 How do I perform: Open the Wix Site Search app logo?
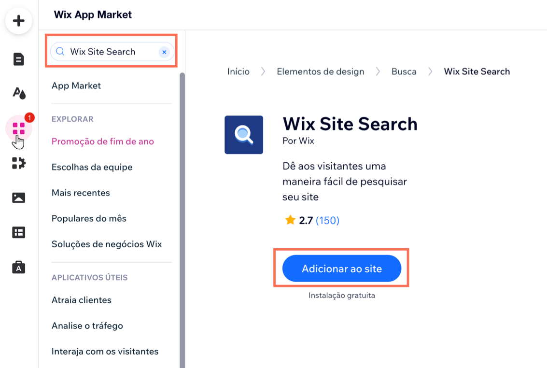pos(243,135)
